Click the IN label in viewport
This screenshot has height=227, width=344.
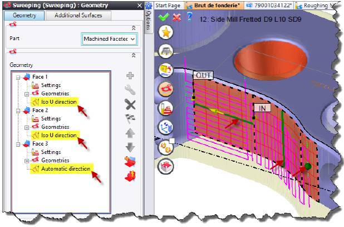coord(261,107)
